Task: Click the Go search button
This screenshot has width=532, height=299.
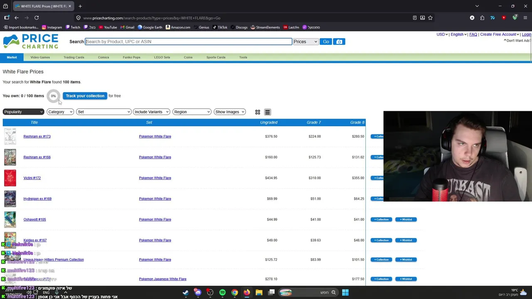Action: (x=326, y=42)
